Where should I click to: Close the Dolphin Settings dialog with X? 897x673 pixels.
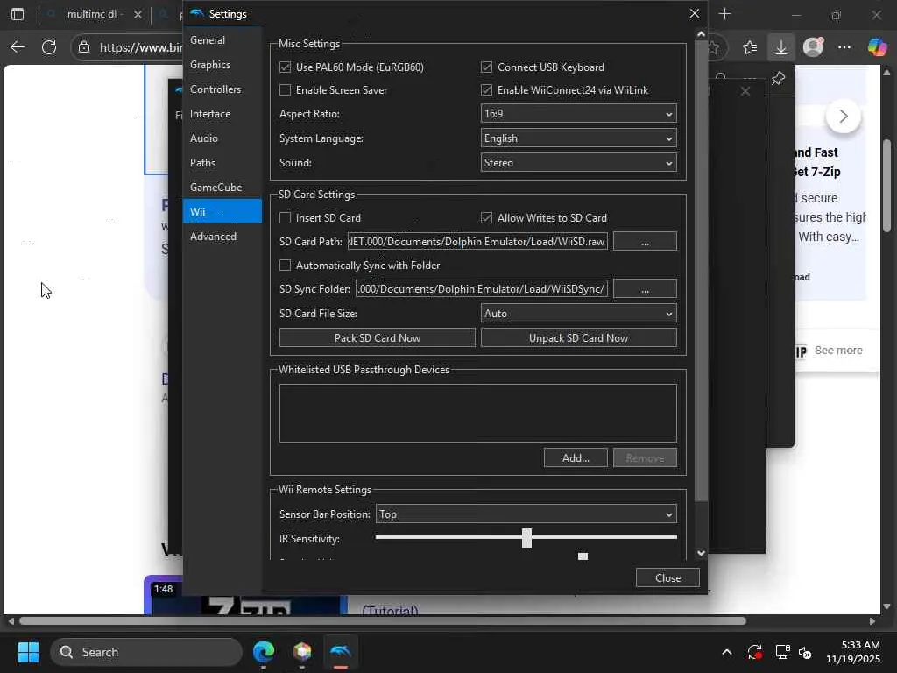pos(695,13)
